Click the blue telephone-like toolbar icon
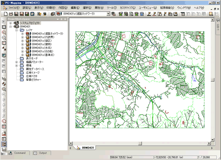The height and width of the screenshot is (160, 221). 142,14
